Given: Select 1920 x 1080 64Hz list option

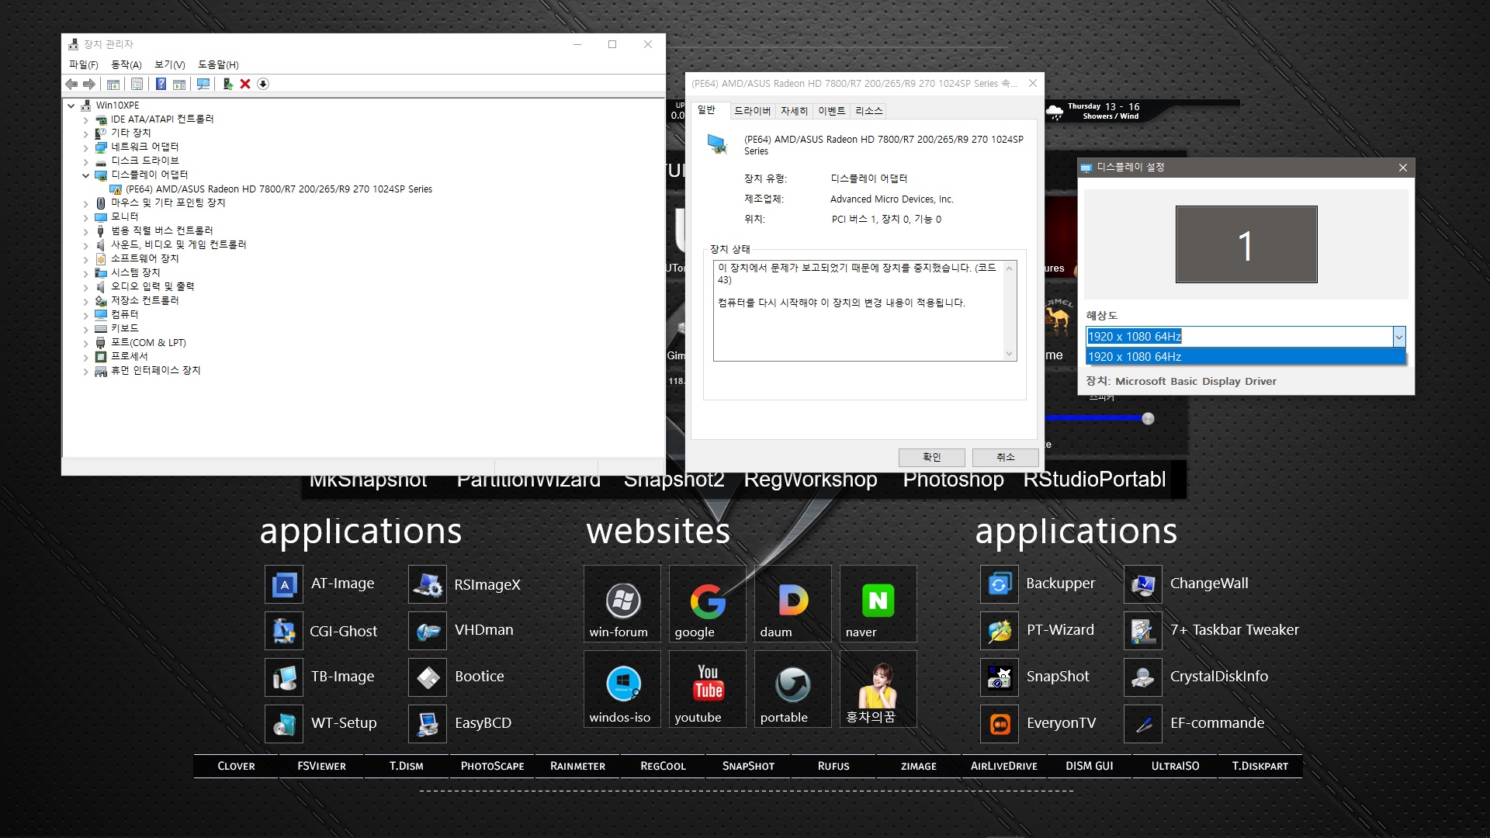Looking at the screenshot, I should point(1245,357).
